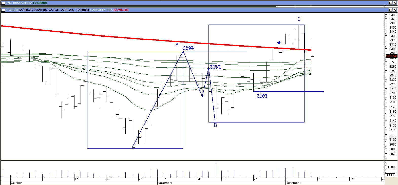
Task: Click the October month label
Action: (16, 183)
